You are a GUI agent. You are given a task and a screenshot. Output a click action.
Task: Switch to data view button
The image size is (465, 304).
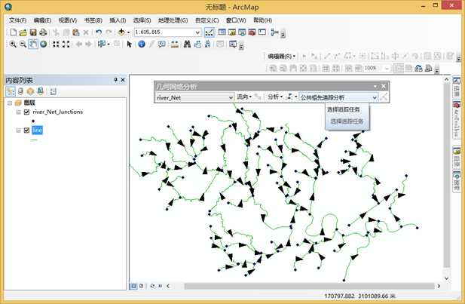pyautogui.click(x=133, y=286)
